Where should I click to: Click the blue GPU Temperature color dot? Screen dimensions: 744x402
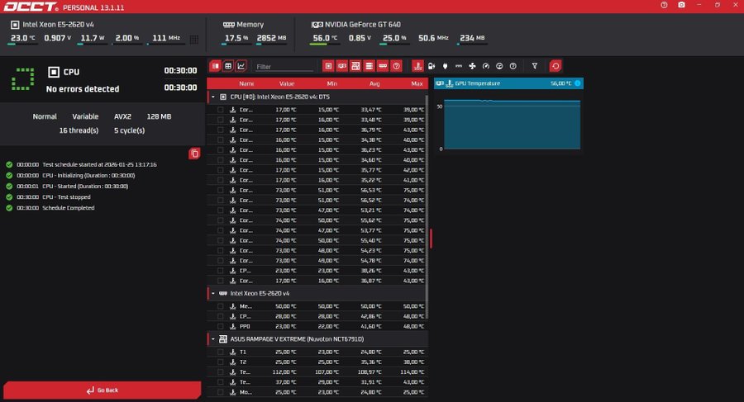[578, 83]
